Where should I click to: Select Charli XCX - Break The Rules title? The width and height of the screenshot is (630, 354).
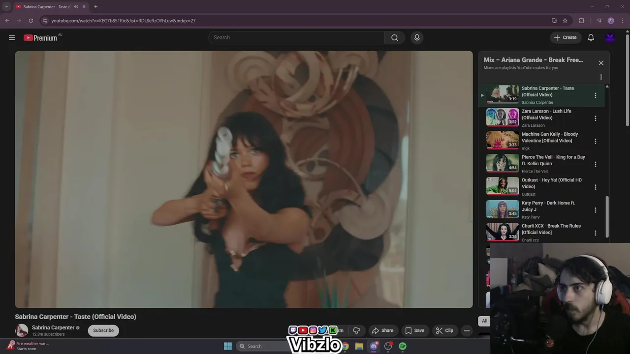pyautogui.click(x=551, y=229)
